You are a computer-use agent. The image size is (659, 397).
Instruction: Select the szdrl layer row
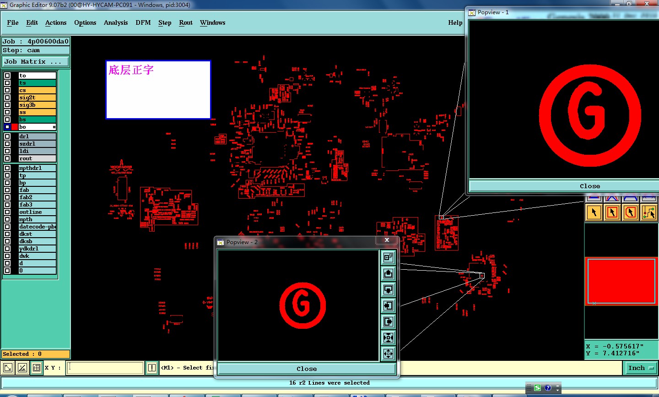click(x=37, y=144)
